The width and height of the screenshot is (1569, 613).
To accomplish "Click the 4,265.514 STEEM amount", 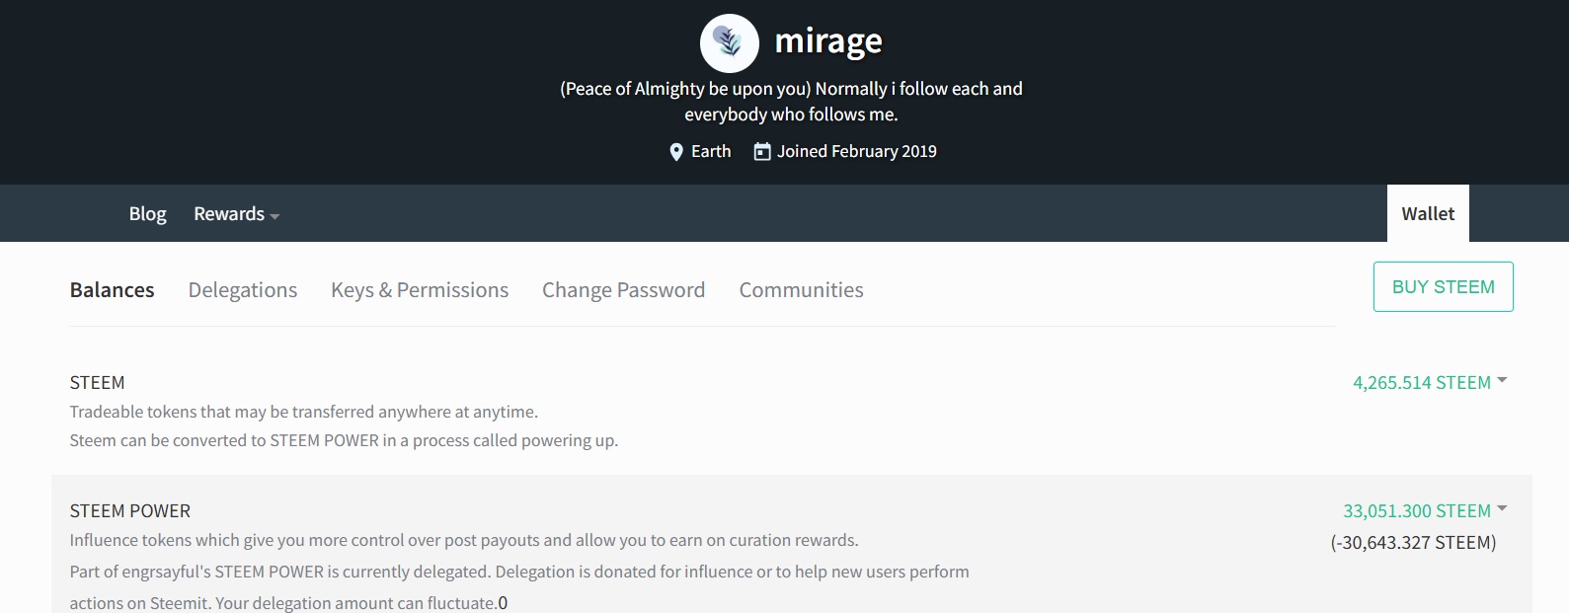I will click(1422, 383).
